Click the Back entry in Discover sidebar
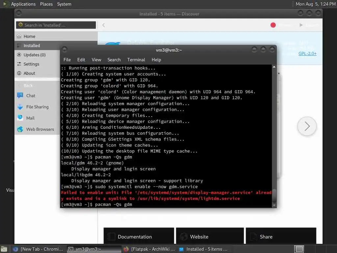The height and width of the screenshot is (253, 337). [x=28, y=85]
